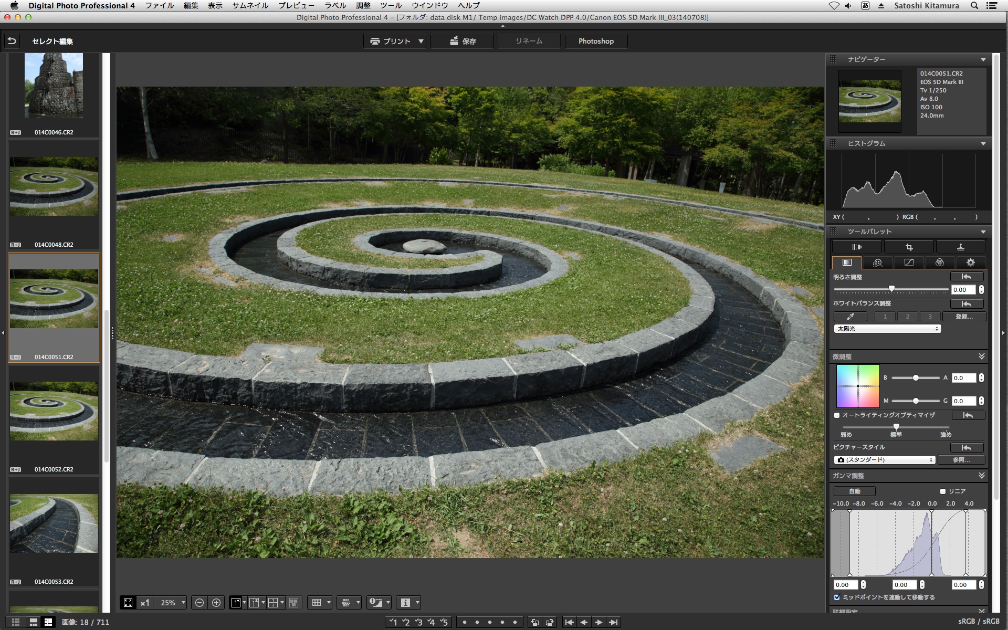The width and height of the screenshot is (1008, 630).
Task: Switch to the tone curve tab in the tool palette
Action: (909, 262)
